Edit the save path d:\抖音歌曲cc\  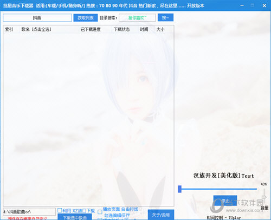tap(29, 212)
